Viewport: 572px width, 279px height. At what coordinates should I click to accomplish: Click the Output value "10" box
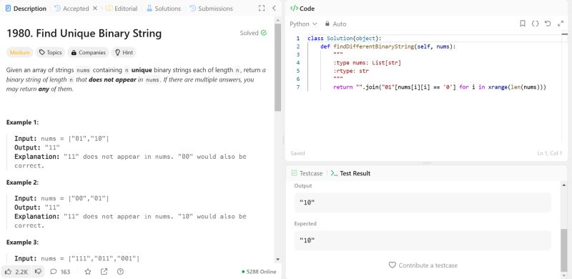coord(423,202)
